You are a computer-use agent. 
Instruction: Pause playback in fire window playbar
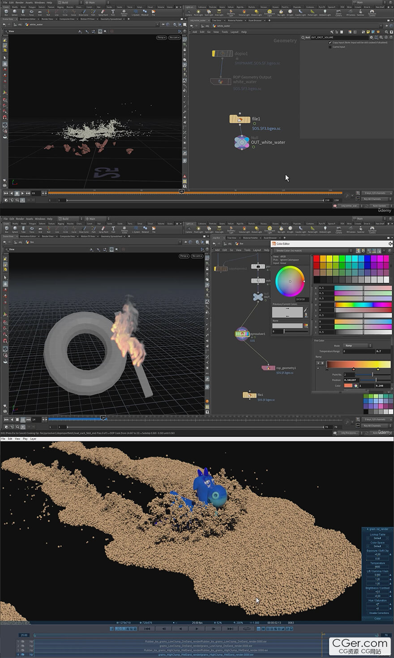22,420
